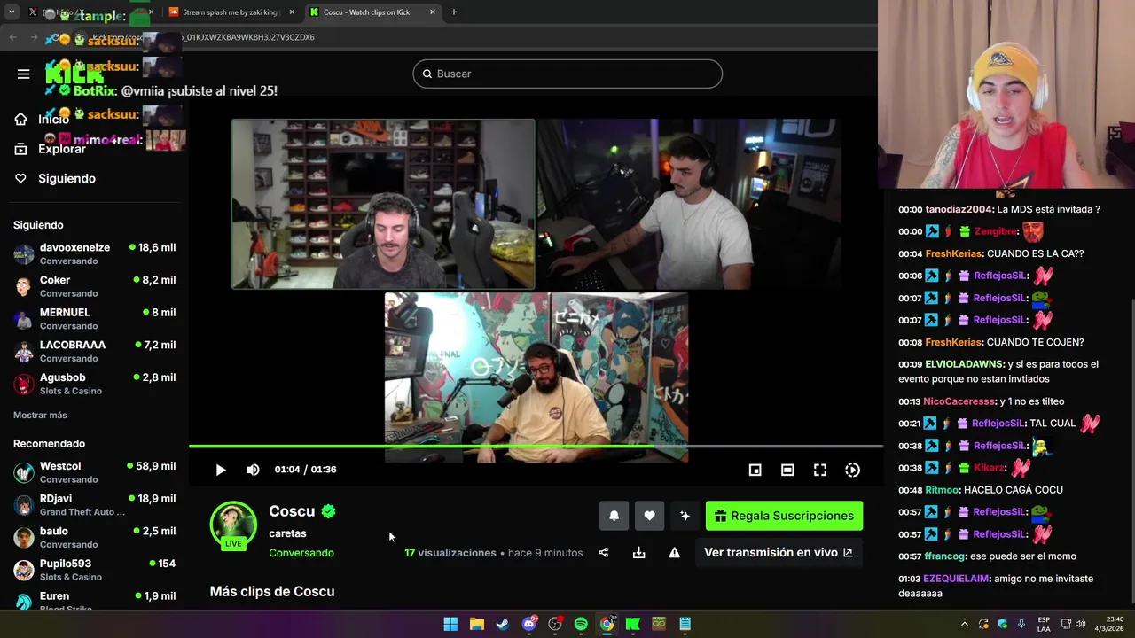
Task: Click Euren recommended channel
Action: coord(94,600)
